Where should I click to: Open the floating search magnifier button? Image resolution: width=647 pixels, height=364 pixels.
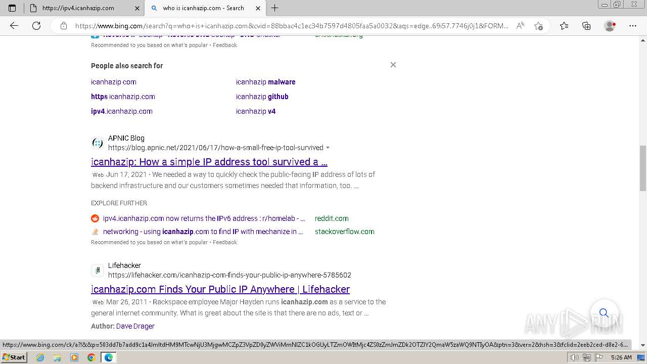pos(604,313)
